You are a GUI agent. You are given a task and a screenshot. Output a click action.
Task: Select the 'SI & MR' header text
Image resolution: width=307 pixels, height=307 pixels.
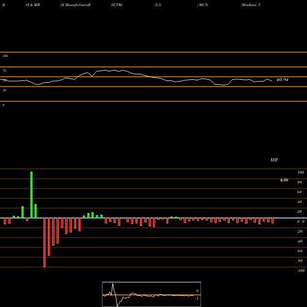click(33, 5)
